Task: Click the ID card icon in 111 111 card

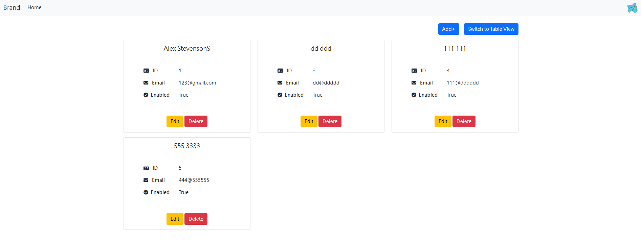Action: pos(414,71)
